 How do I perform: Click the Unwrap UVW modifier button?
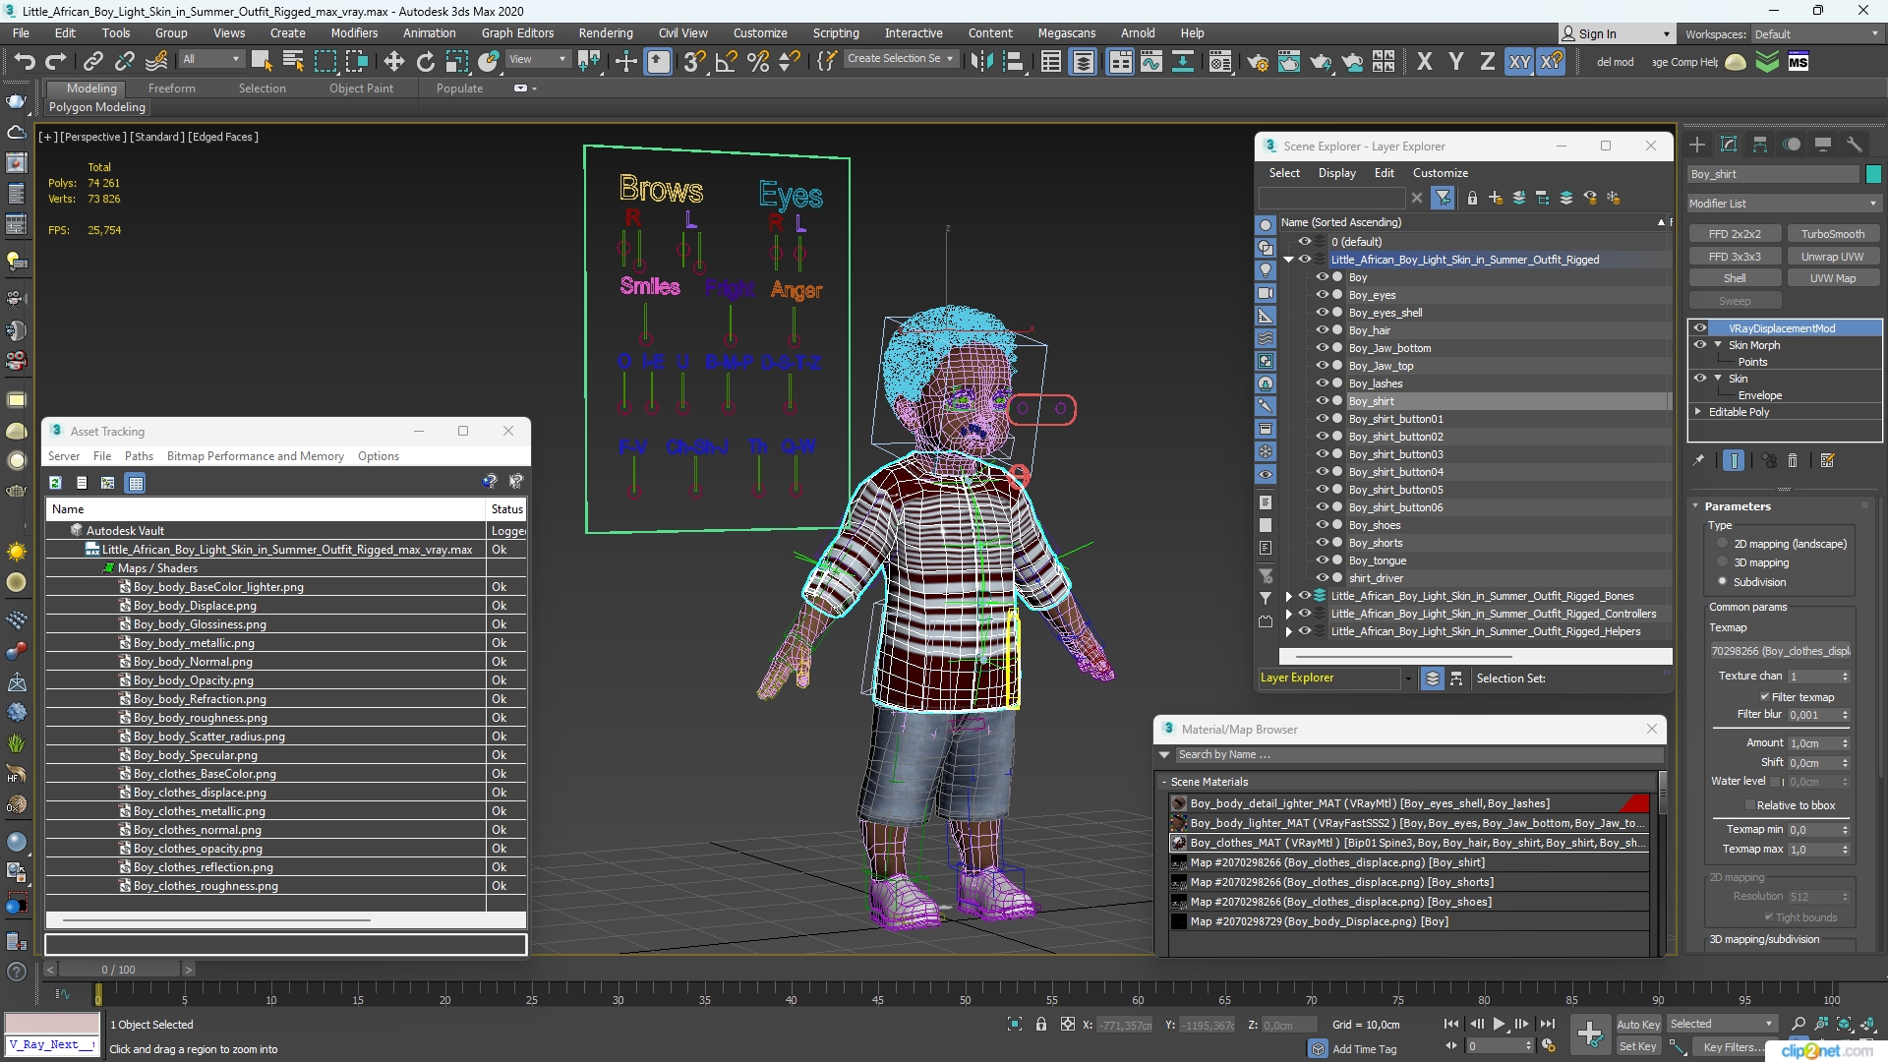(x=1832, y=257)
